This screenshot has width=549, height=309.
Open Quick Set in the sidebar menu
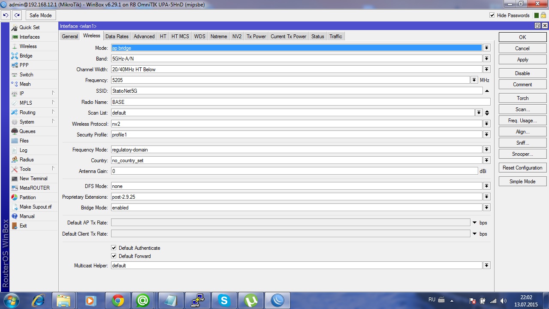(x=29, y=27)
